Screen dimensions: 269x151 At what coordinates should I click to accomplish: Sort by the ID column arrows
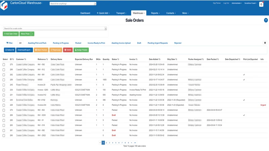(x=13, y=59)
